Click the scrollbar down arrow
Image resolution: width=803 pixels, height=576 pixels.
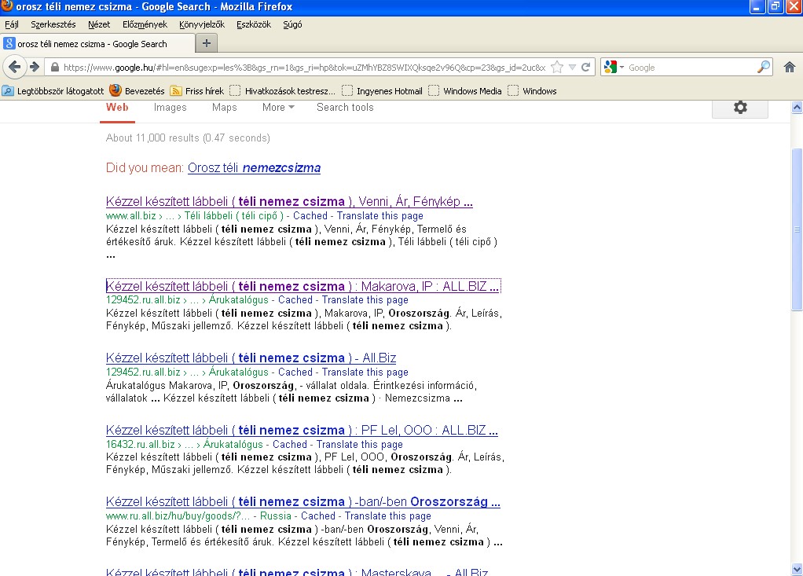[x=797, y=569]
